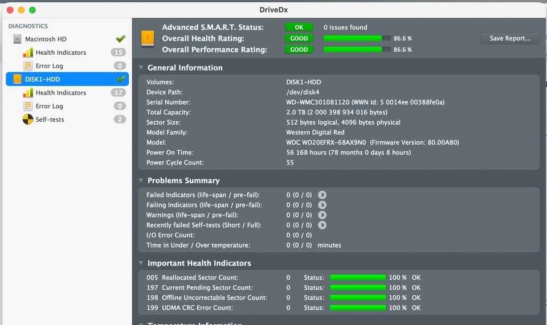Click the Error Log count badge under Macintosh HD
The width and height of the screenshot is (547, 325).
[120, 66]
